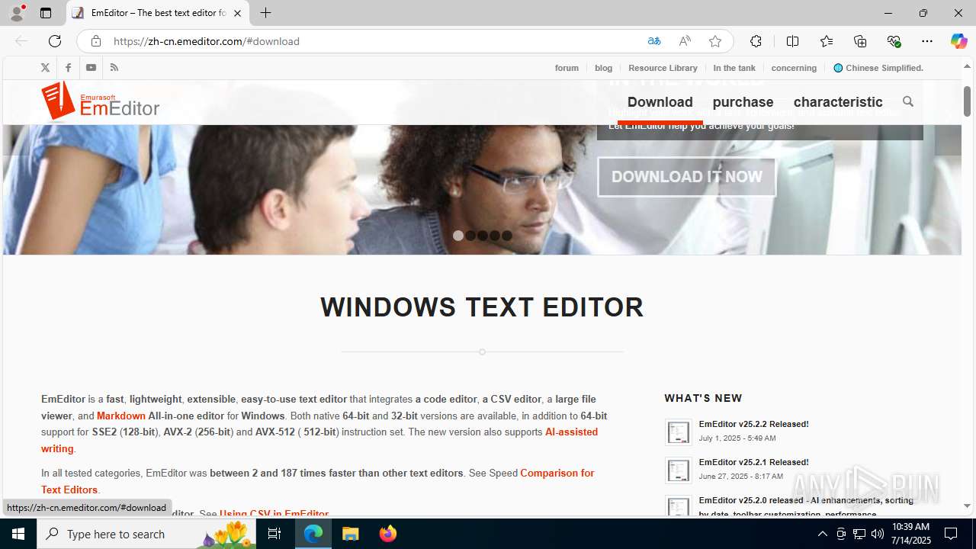Screen dimensions: 976x549
Task: Select the fourth carousel slide dot
Action: 495,236
